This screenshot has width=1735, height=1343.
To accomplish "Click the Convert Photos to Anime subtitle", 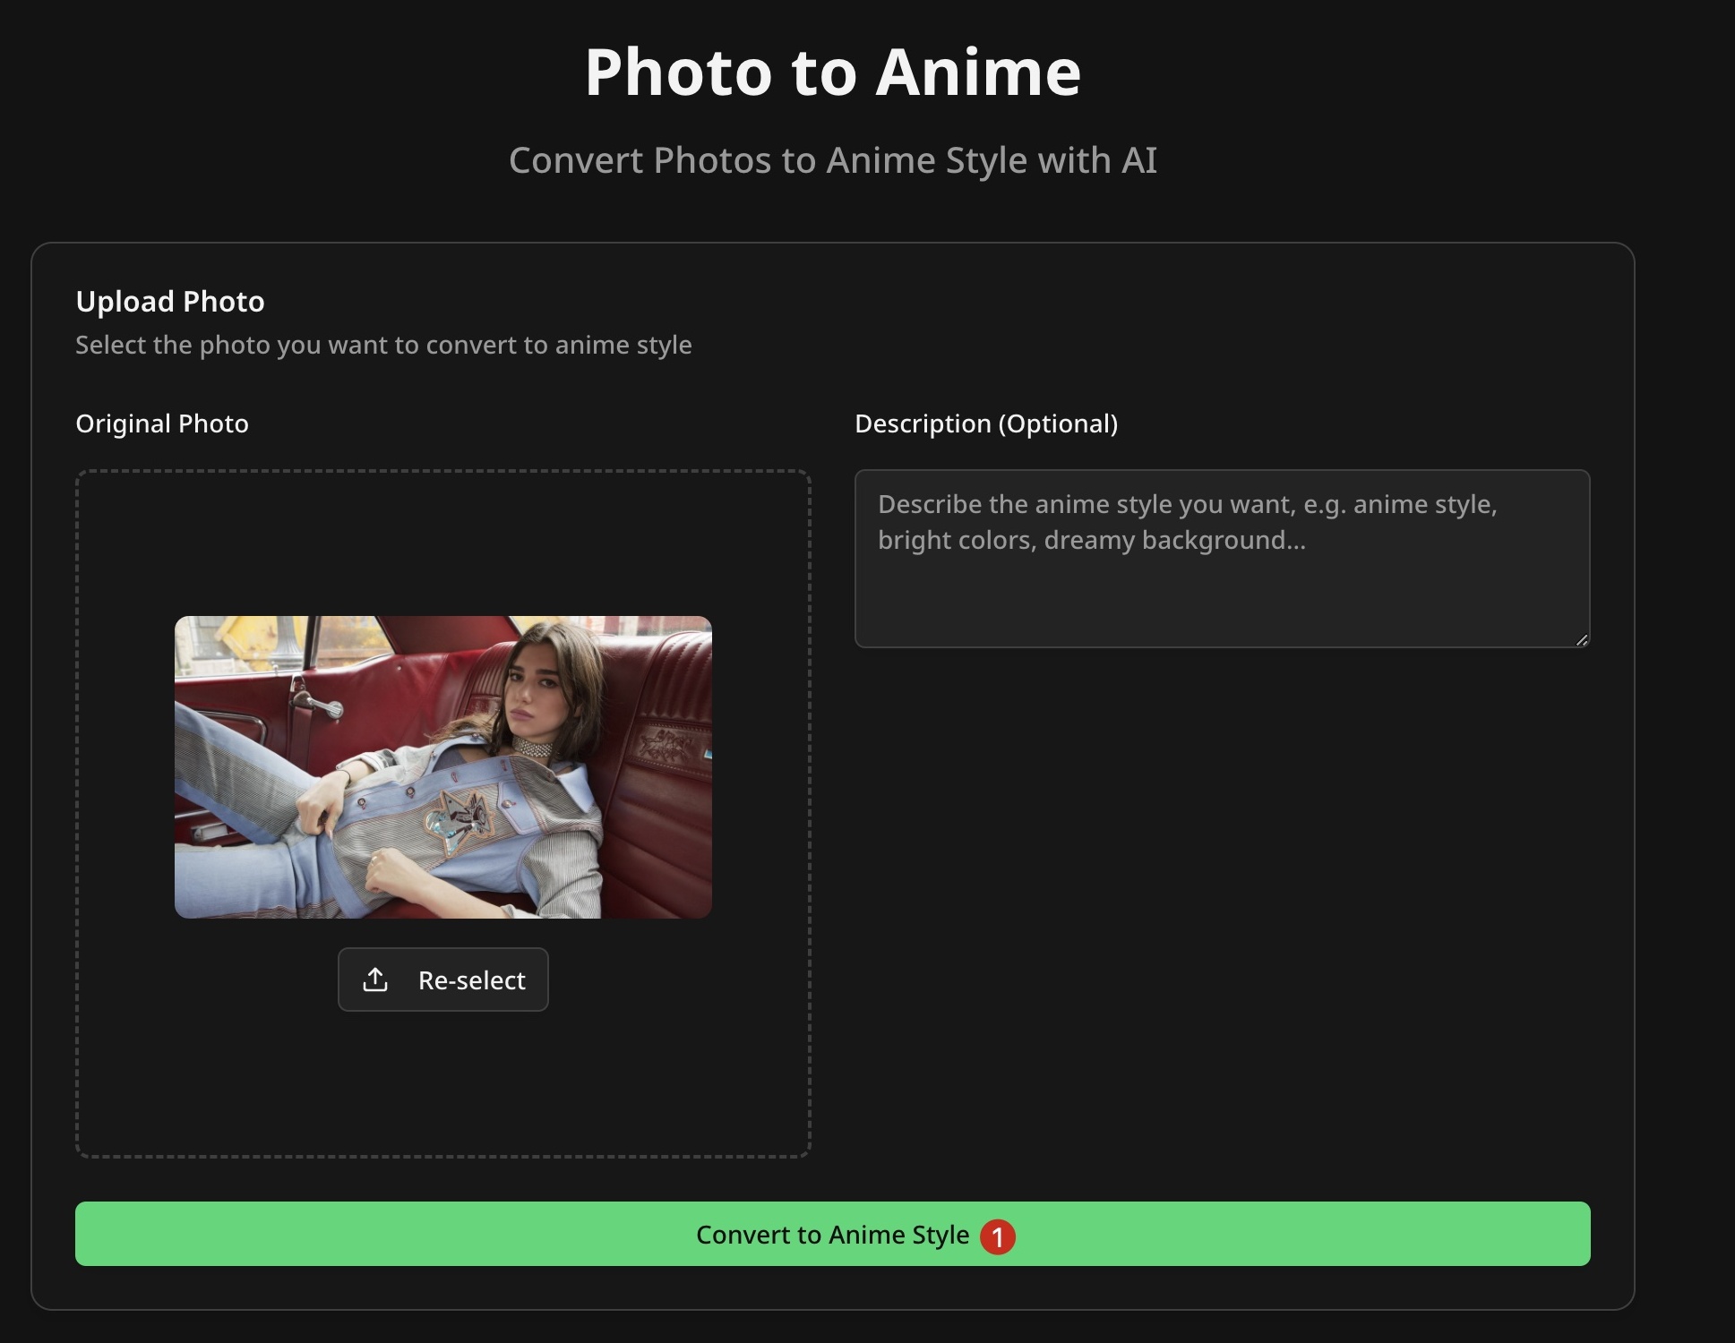I will click(x=832, y=160).
